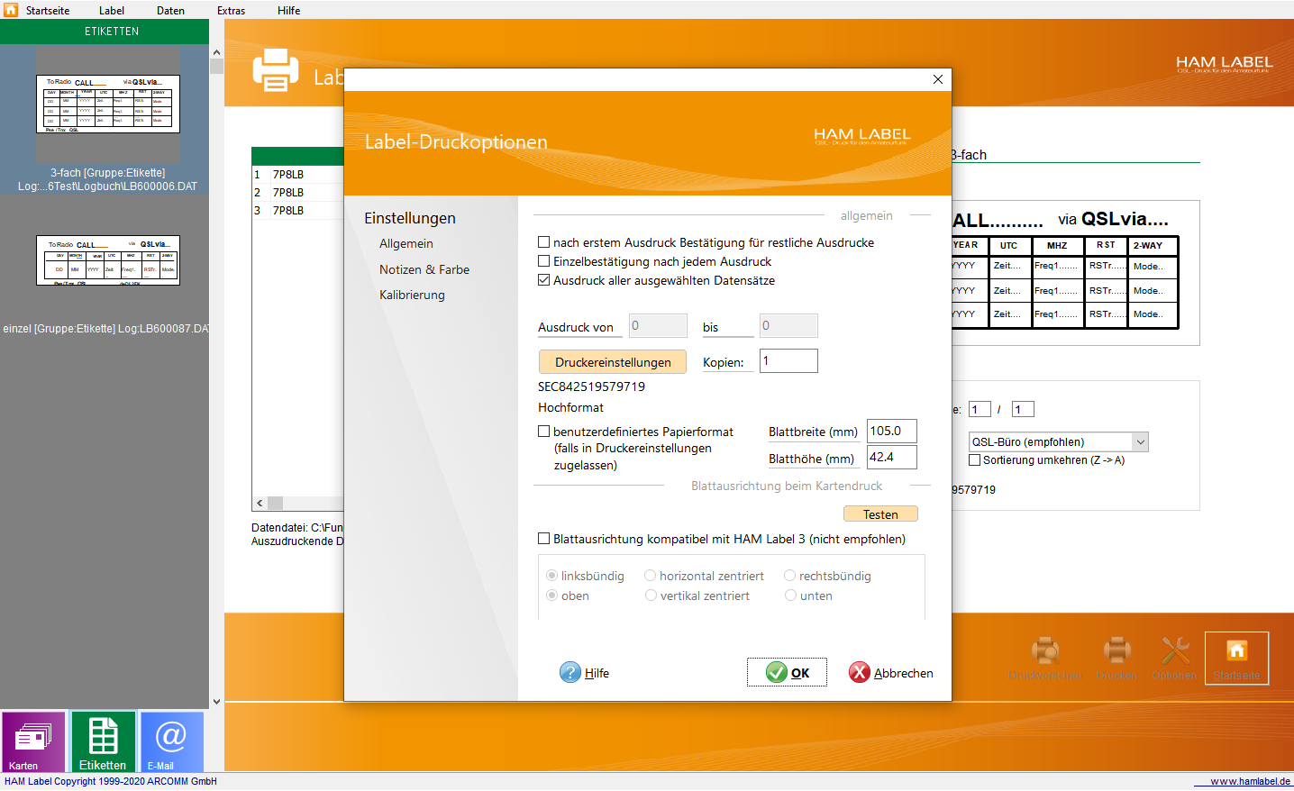Click Abbrechen with red X icon
This screenshot has height=791, width=1294.
pyautogui.click(x=890, y=672)
